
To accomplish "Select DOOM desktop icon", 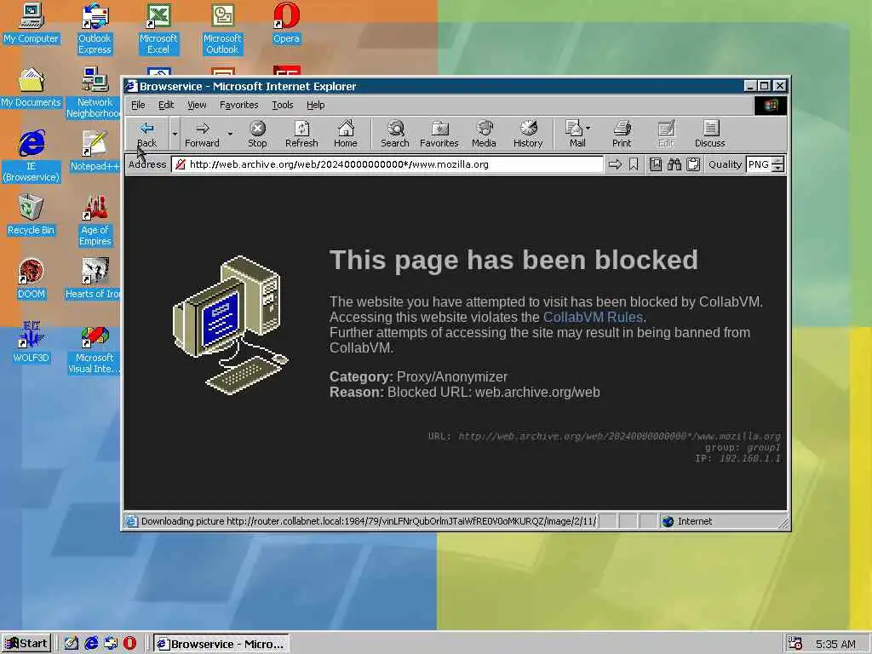I will tap(32, 279).
